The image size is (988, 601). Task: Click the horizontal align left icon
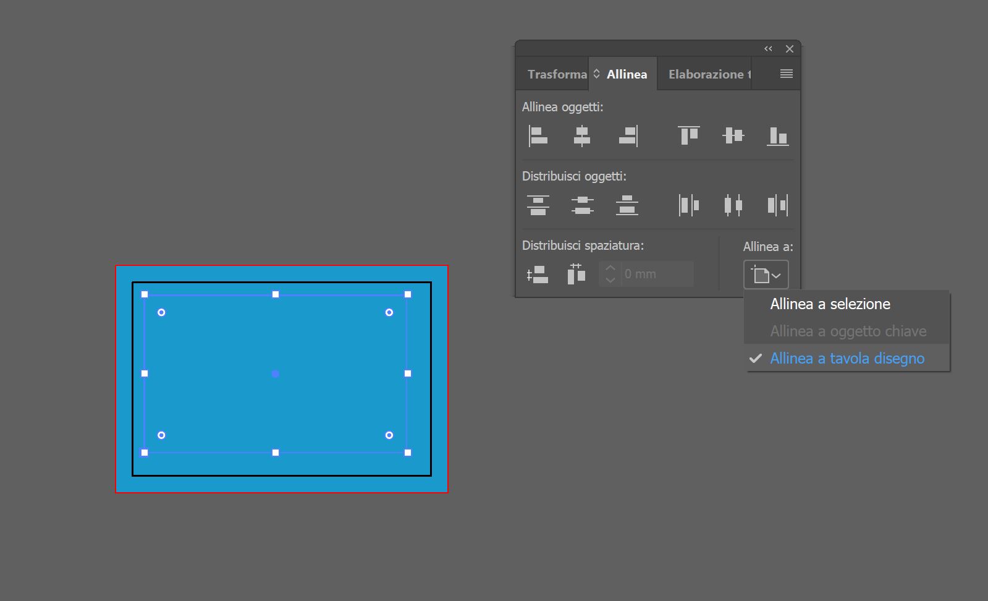[538, 136]
